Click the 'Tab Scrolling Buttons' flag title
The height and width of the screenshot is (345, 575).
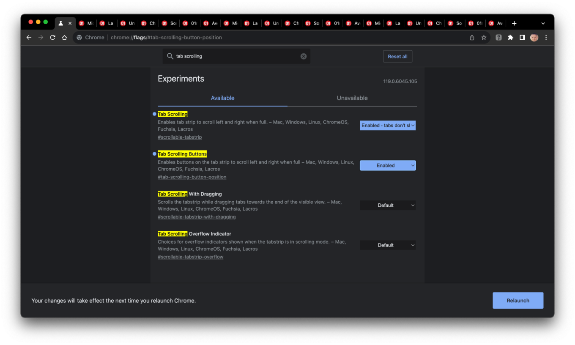pos(182,154)
